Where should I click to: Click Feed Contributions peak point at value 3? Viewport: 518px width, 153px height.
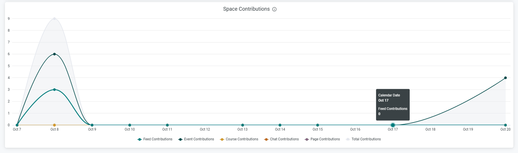tap(54, 89)
